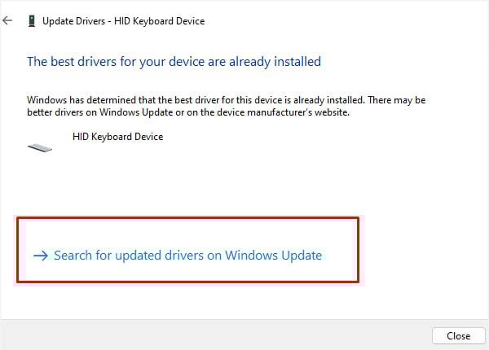Click the 'Windows has determined' paragraph first line
The image size is (489, 350).
226,100
